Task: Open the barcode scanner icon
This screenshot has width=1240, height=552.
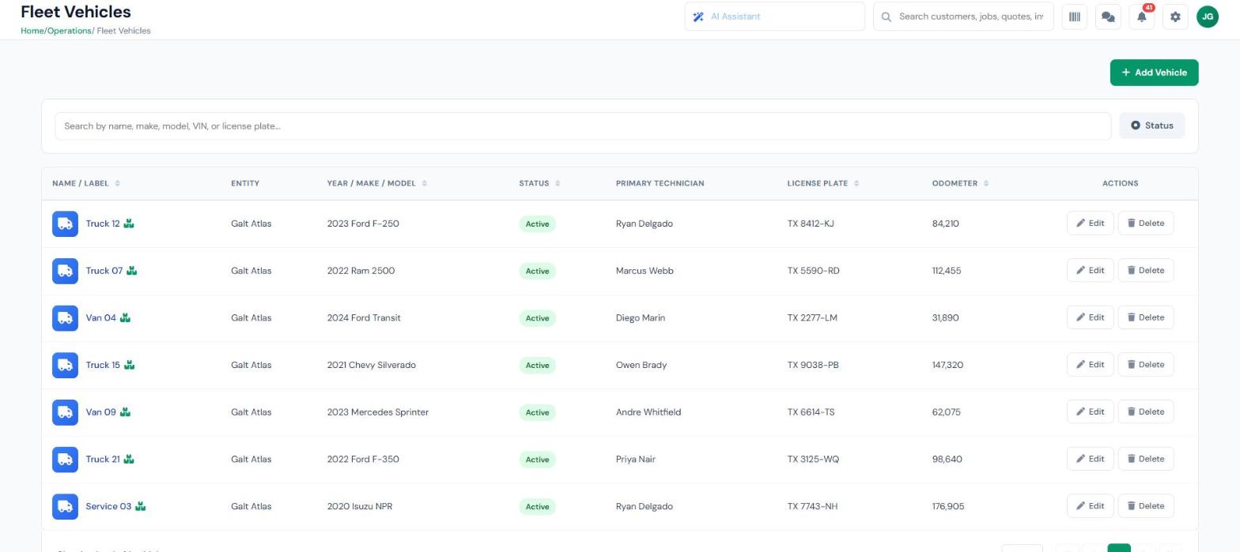Action: 1074,17
